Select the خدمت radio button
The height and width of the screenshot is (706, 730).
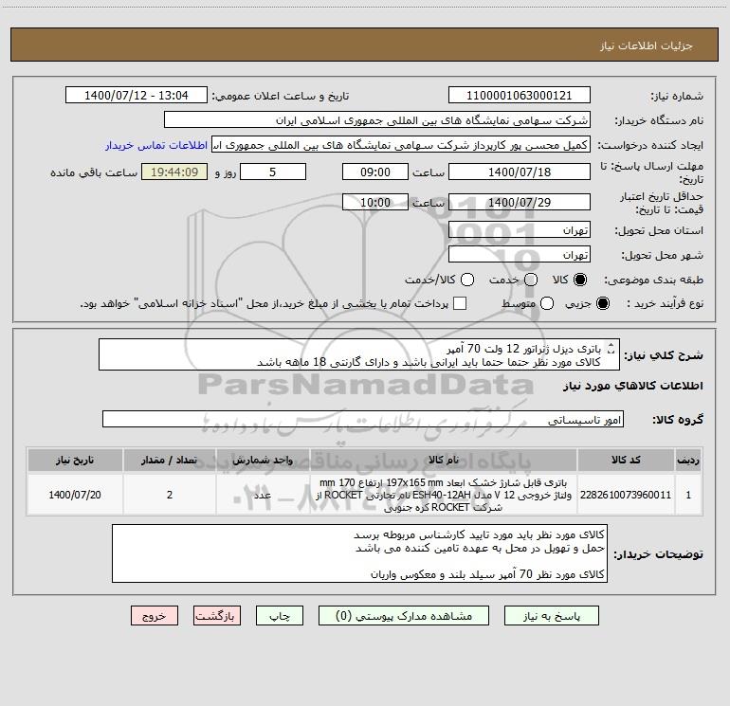point(531,280)
